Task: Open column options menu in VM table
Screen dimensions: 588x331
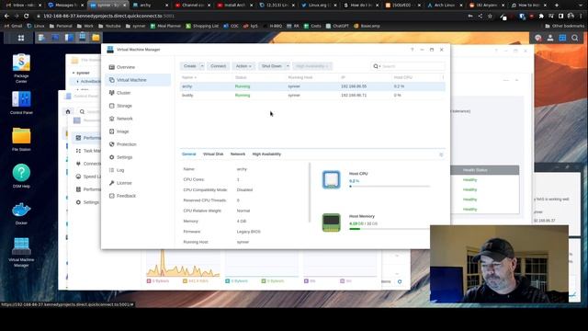Action: click(x=443, y=77)
